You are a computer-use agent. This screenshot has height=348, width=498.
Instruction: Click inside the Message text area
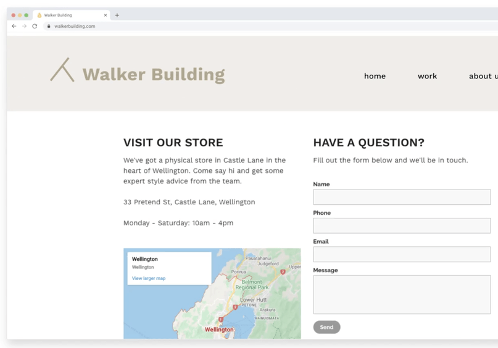click(401, 294)
